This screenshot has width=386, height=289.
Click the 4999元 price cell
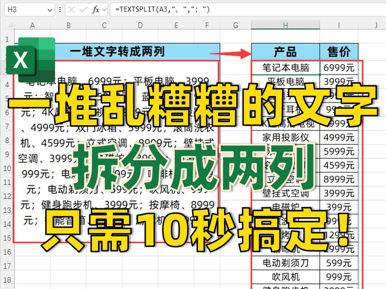[x=339, y=137]
